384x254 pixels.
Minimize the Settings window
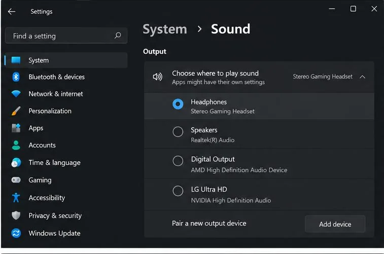(332, 9)
